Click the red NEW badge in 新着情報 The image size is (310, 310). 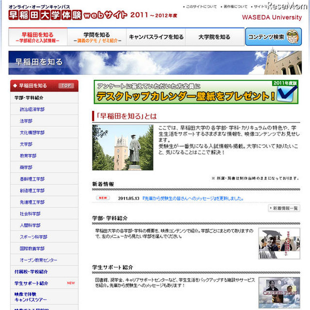click(x=103, y=198)
